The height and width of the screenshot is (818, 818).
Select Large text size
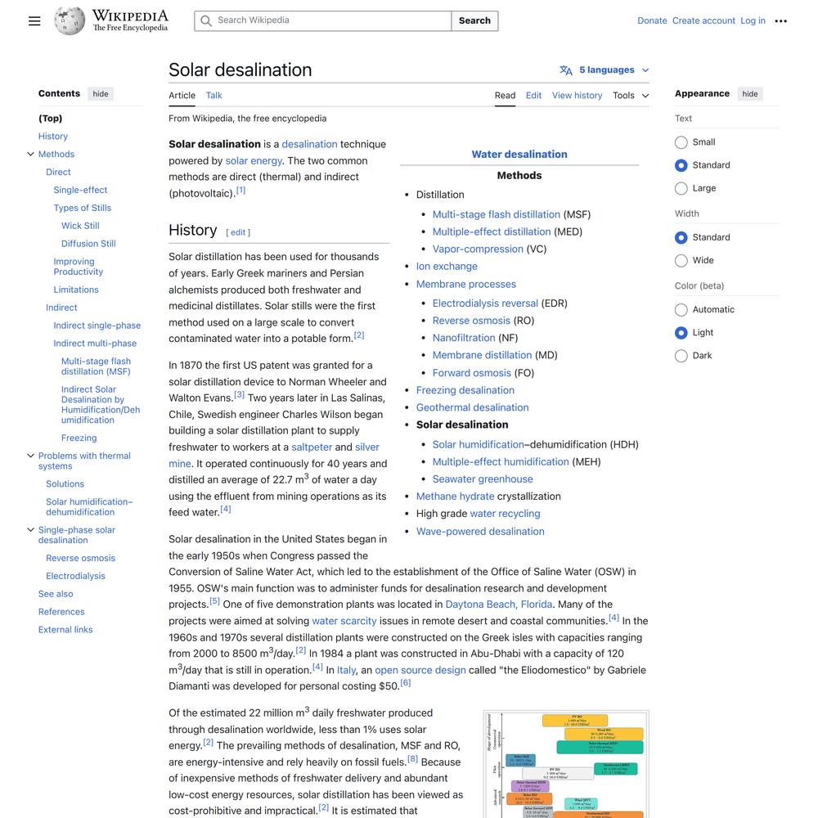[x=681, y=188]
